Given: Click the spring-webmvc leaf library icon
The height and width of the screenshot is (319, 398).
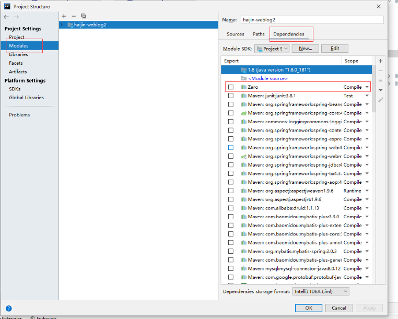Looking at the screenshot, I should pyautogui.click(x=244, y=156).
